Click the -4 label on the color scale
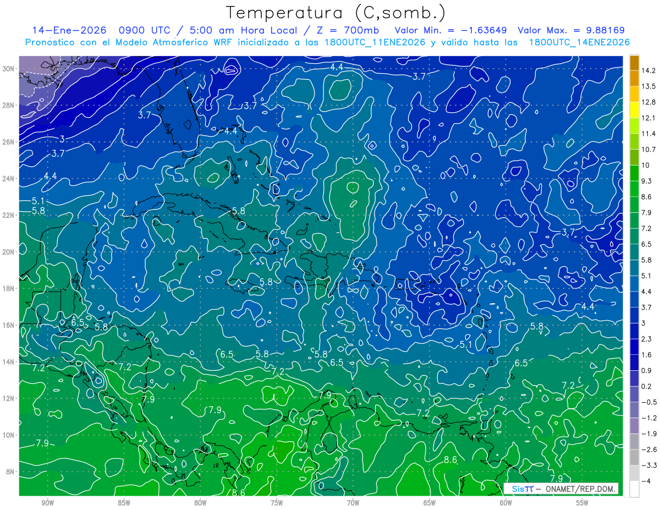 click(646, 481)
